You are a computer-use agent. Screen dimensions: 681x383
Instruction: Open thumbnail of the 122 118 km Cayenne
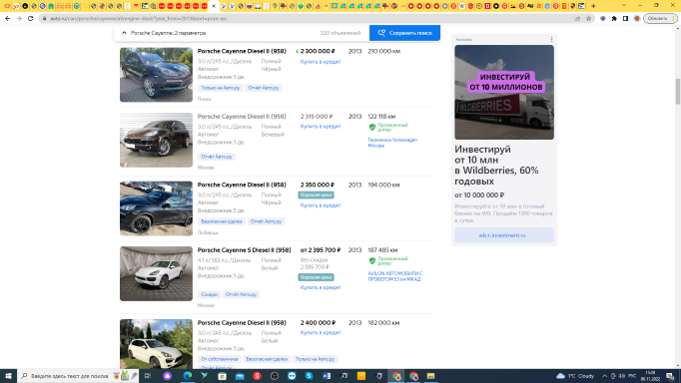click(156, 140)
